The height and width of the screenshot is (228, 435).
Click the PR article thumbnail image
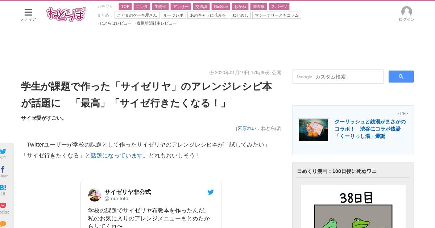point(314,130)
